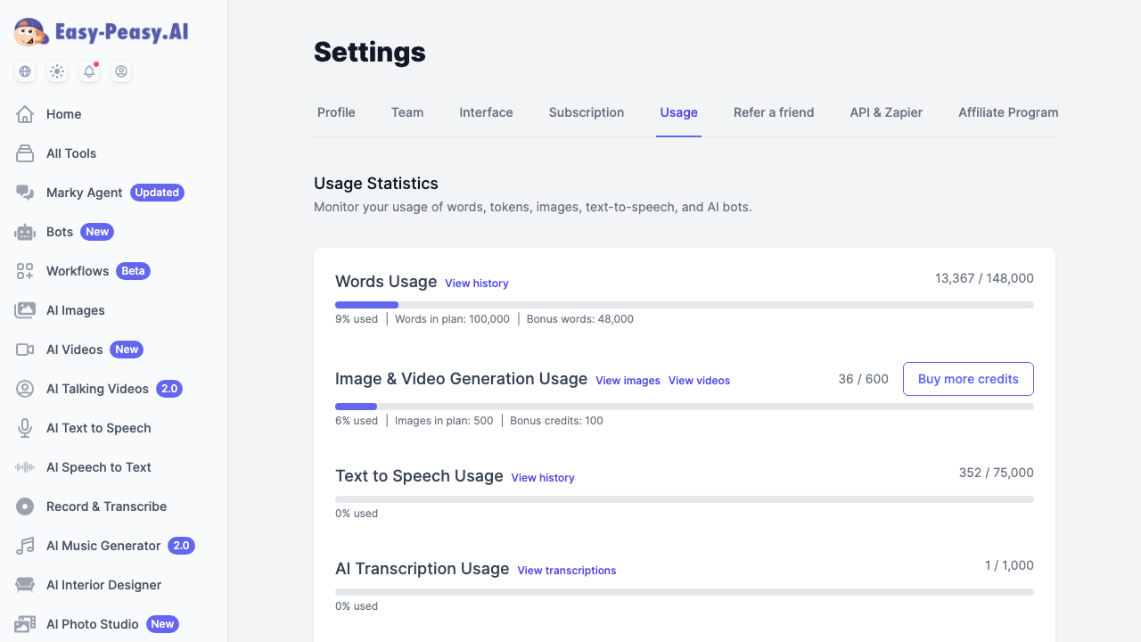Open AI Talking Videos
This screenshot has height=642, width=1141.
coord(97,389)
